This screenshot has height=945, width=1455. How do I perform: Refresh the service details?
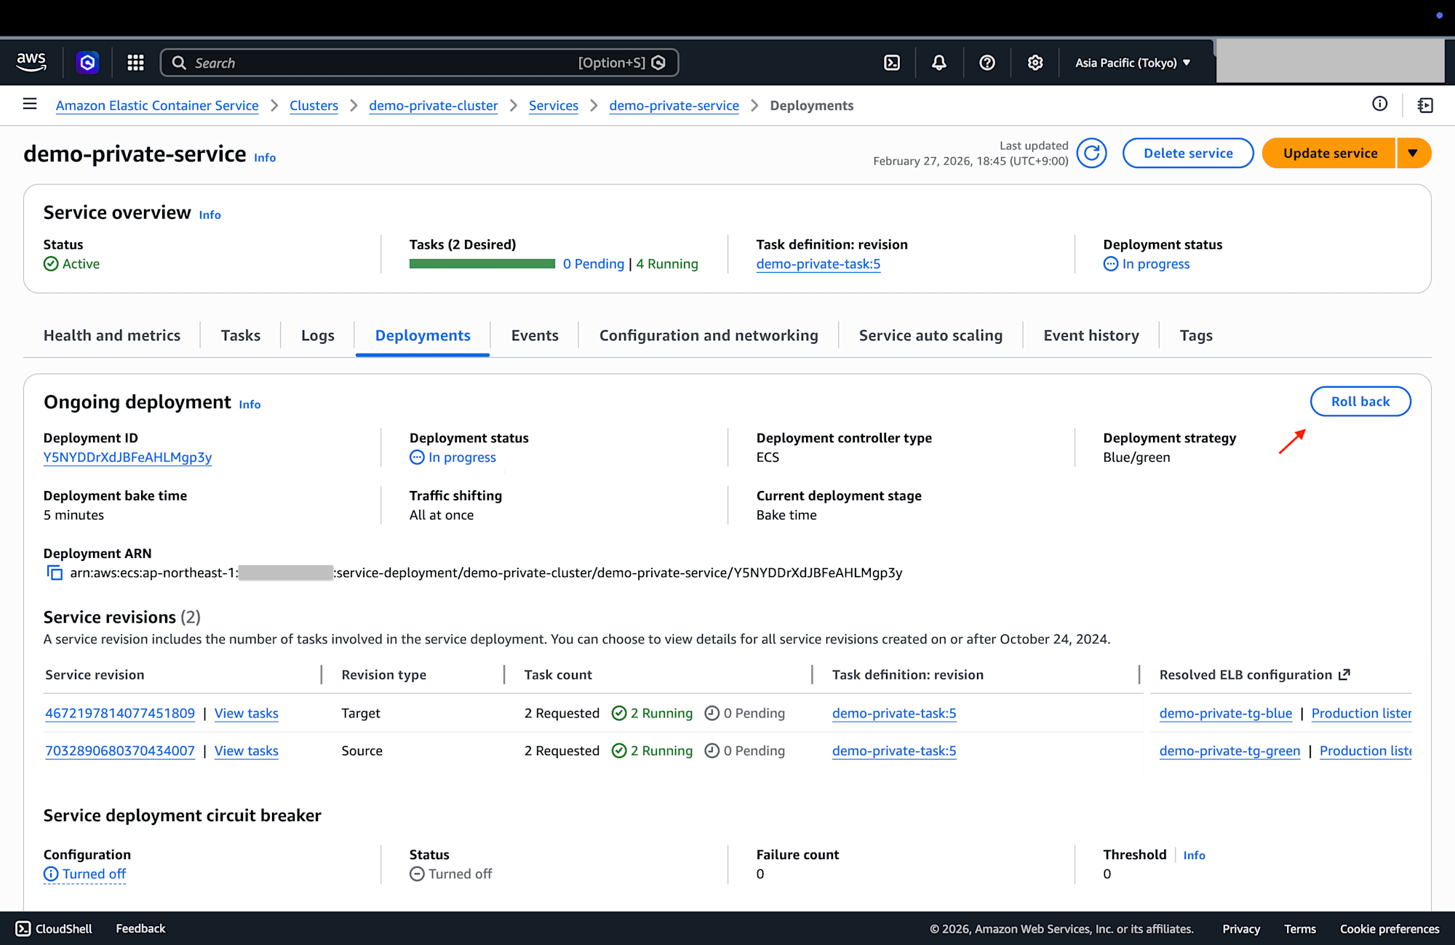(x=1091, y=153)
